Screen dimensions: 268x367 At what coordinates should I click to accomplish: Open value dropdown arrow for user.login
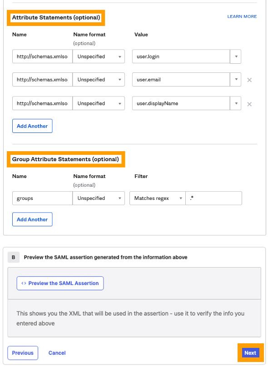click(236, 56)
